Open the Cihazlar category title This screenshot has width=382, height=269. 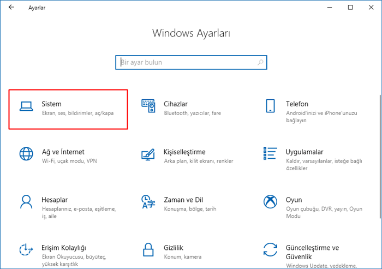176,104
